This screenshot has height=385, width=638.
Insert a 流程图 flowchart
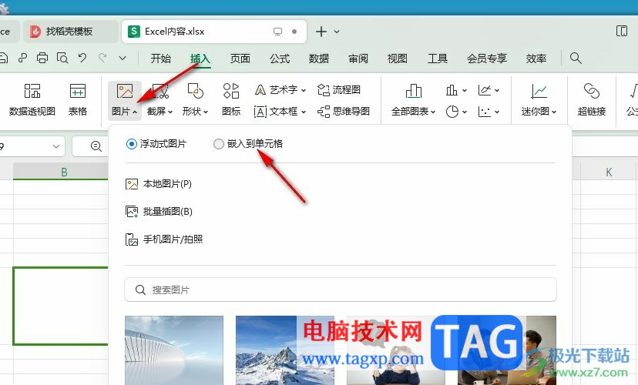[x=339, y=90]
